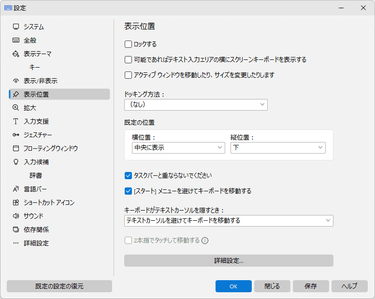This screenshot has height=299, width=375.
Task: Enable the ロックする checkbox
Action: point(128,44)
